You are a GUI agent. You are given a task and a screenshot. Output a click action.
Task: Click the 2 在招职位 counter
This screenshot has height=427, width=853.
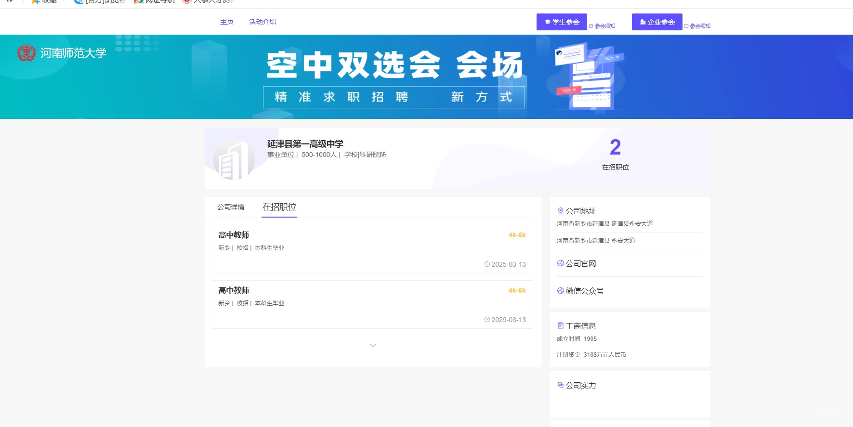615,154
